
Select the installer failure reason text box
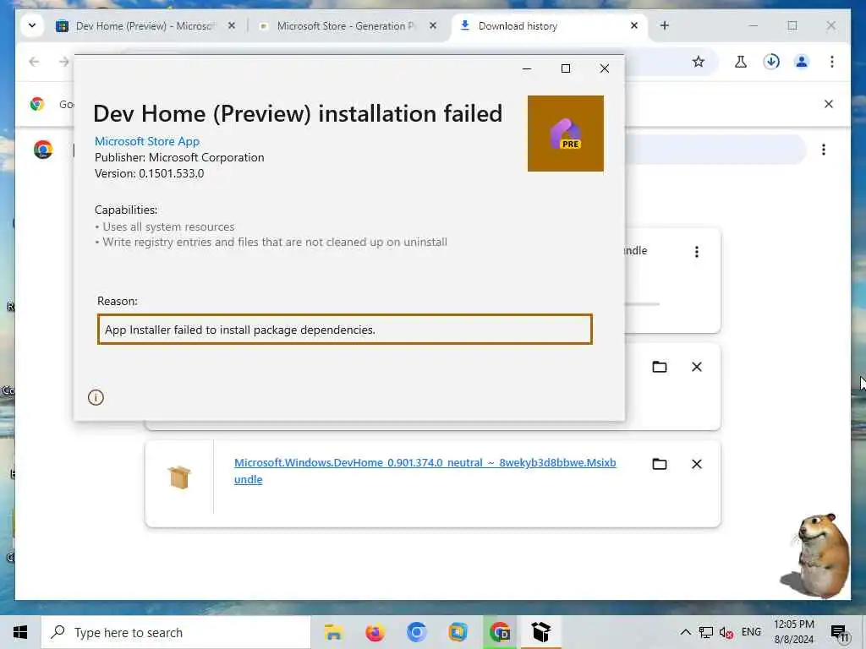tap(345, 330)
